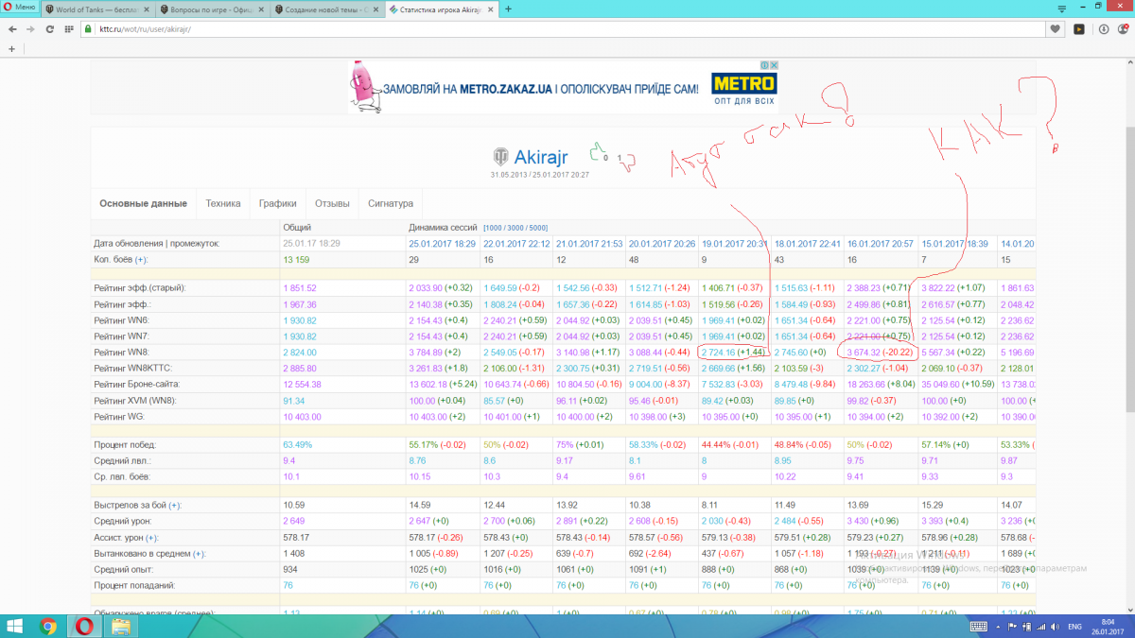Click the red thumbs-down icon next to Akirajr
The image size is (1135, 638).
point(627,164)
